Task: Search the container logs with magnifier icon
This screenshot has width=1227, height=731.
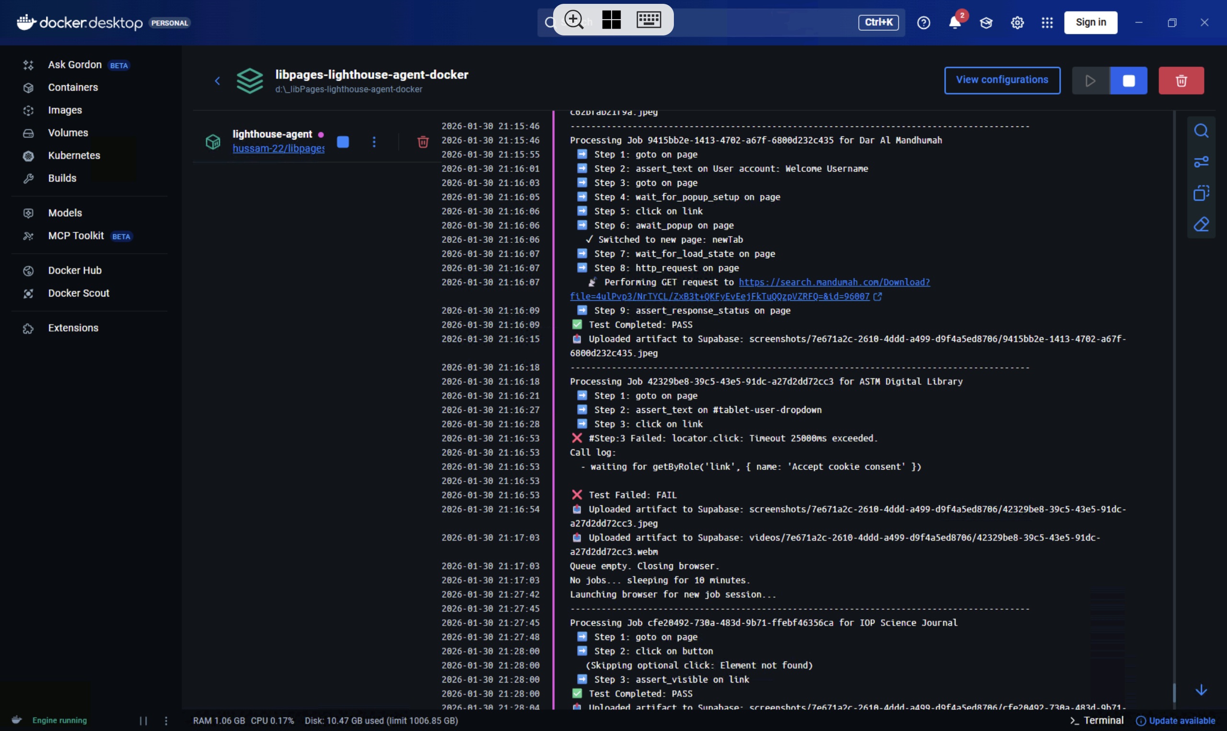Action: click(1201, 131)
